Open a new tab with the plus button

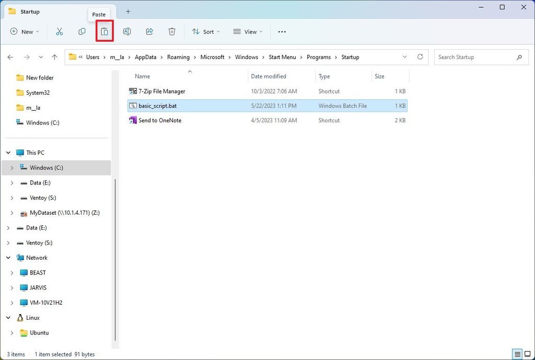click(x=129, y=11)
